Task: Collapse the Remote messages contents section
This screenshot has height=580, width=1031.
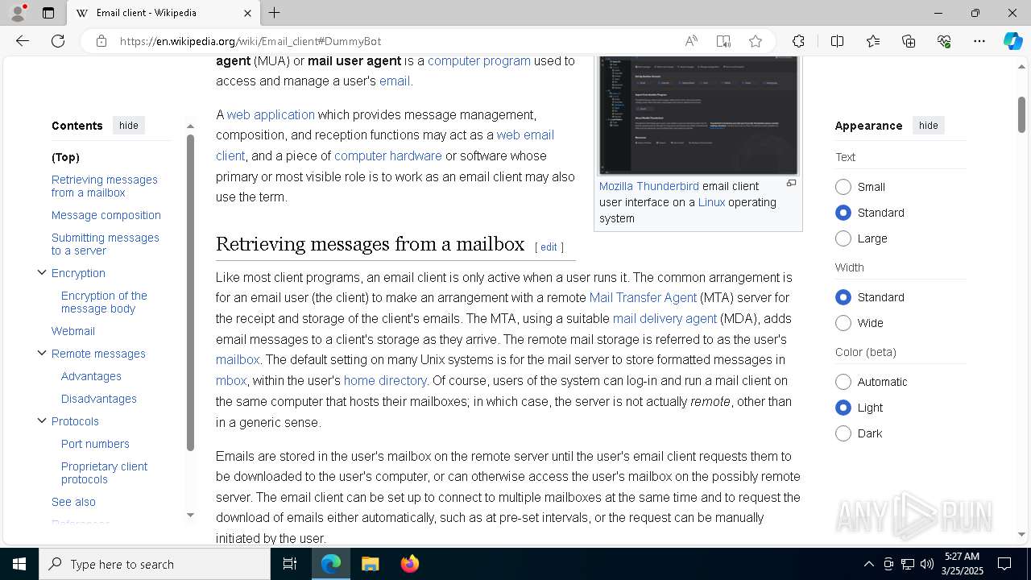Action: 42,353
